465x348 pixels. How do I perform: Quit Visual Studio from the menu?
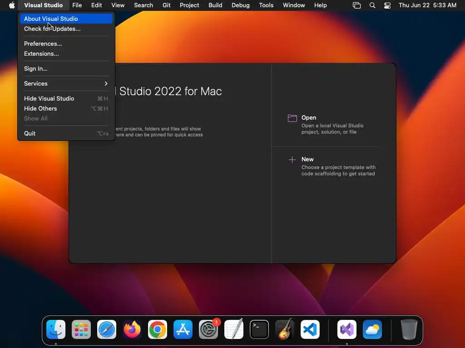[66, 134]
